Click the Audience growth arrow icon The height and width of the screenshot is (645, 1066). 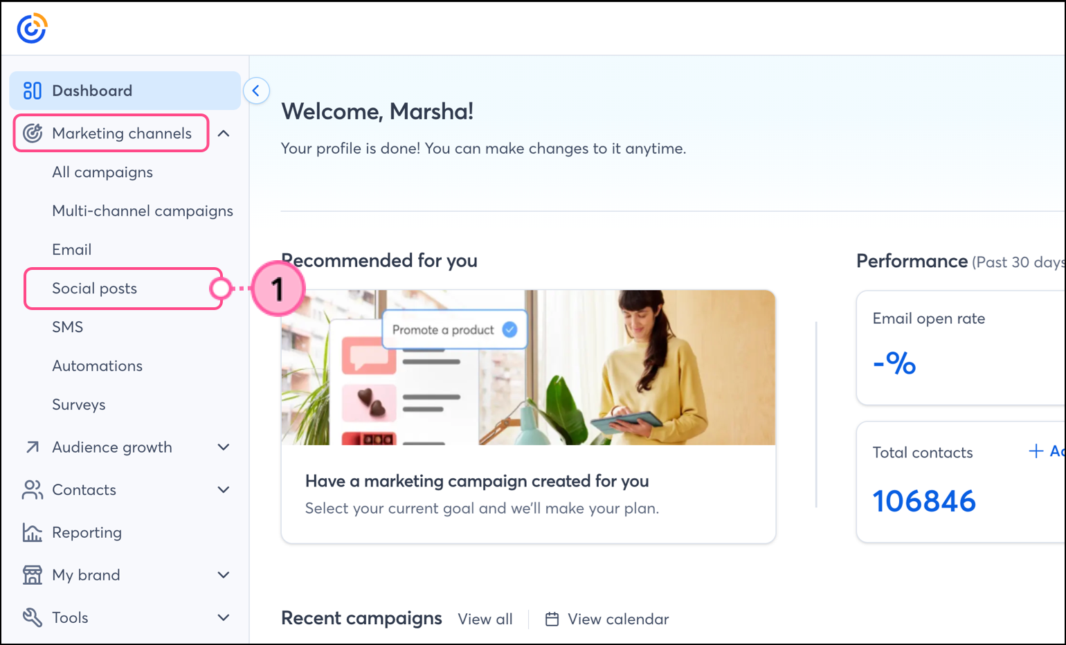point(33,447)
